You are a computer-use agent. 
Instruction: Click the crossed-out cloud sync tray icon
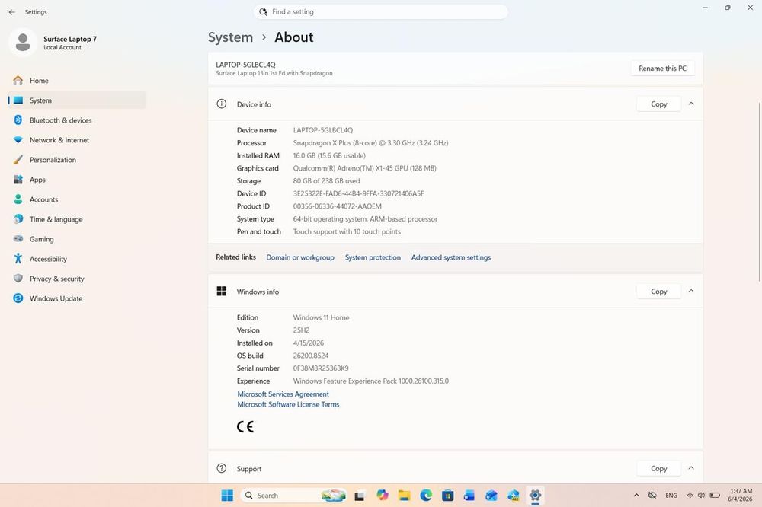(x=653, y=496)
